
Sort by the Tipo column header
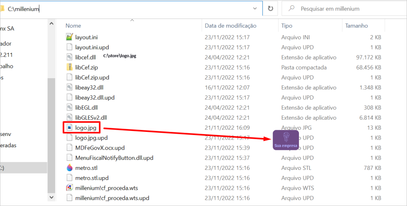click(x=287, y=25)
